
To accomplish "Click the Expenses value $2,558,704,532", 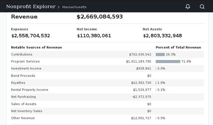I will point(31,36).
